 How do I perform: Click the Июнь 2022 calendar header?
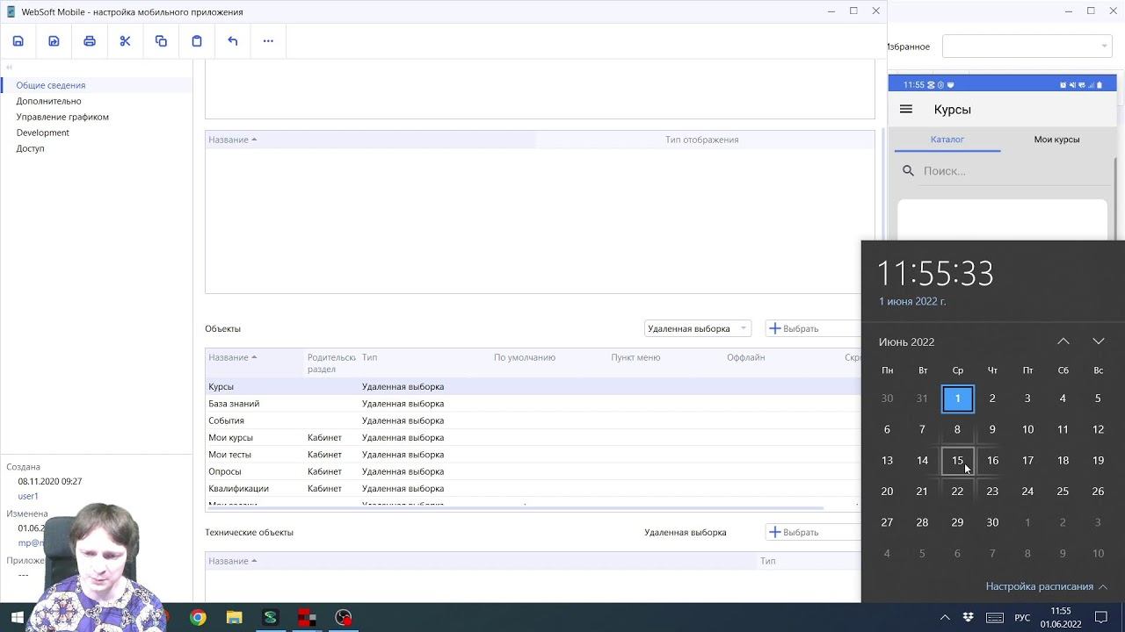point(906,342)
